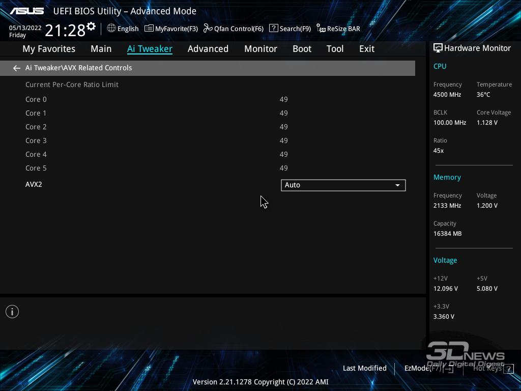Click the AVX2 dropdown arrow
The width and height of the screenshot is (521, 391).
[397, 185]
